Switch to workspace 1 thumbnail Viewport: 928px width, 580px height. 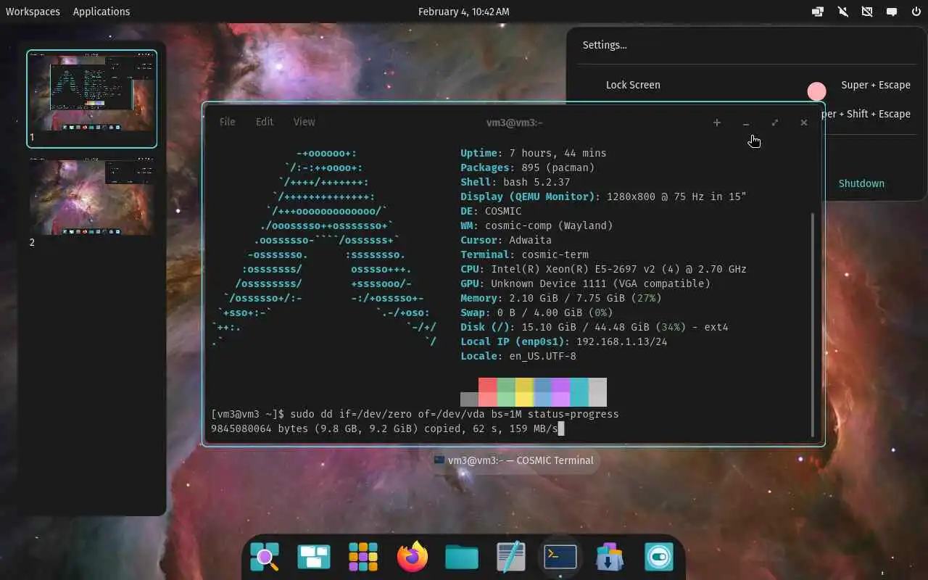pyautogui.click(x=92, y=99)
